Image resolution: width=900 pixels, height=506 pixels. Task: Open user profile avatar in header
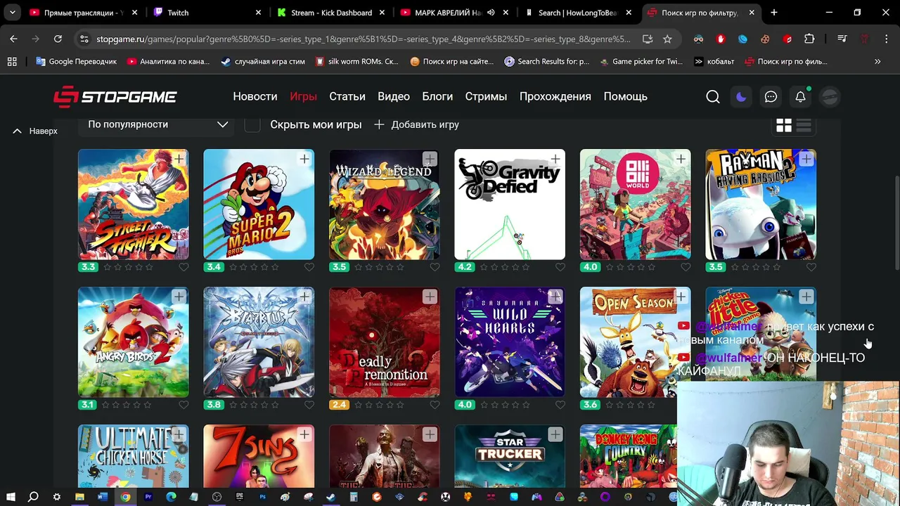830,97
